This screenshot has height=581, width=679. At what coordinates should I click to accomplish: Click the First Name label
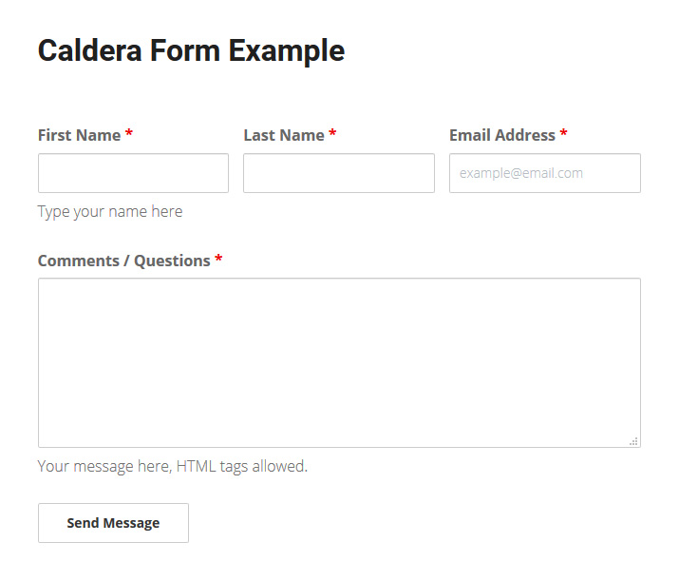coord(79,135)
